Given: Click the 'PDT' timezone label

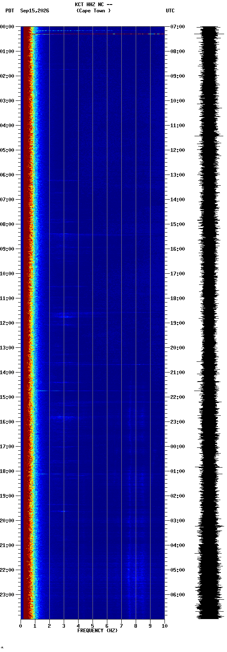Looking at the screenshot, I should point(9,11).
